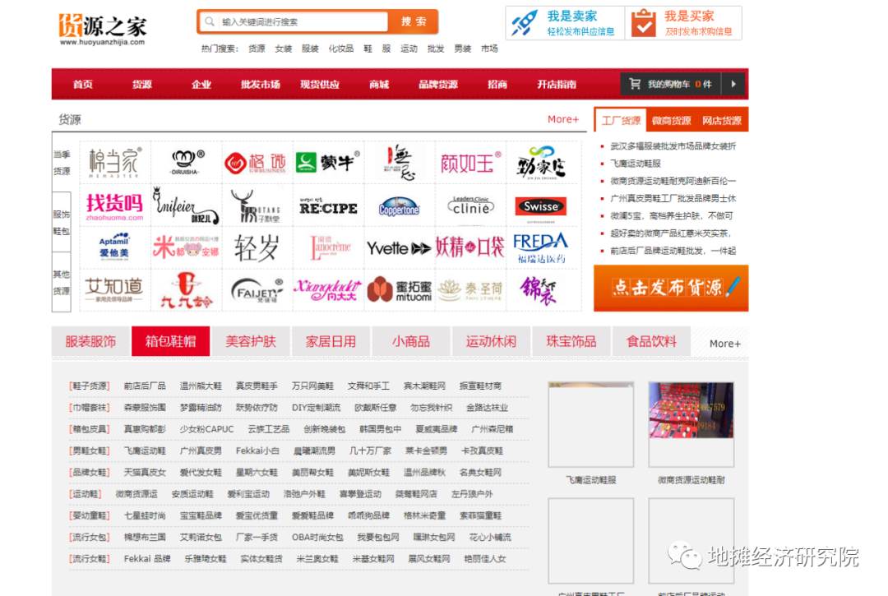The height and width of the screenshot is (596, 888).
Task: Open the 蒙牛 brand logo
Action: coord(328,163)
